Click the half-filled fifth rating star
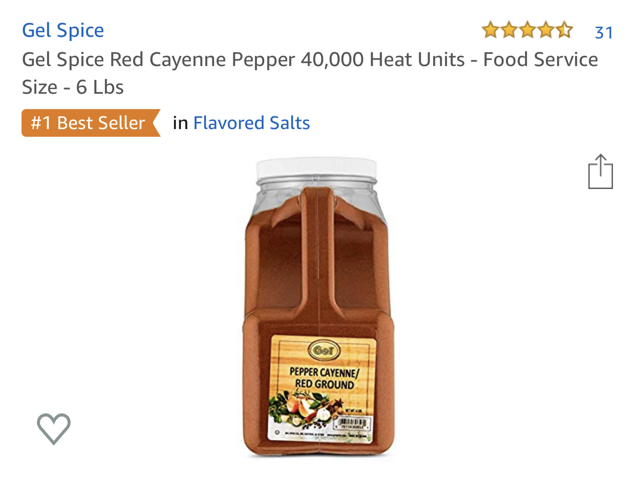636x483 pixels. tap(564, 31)
